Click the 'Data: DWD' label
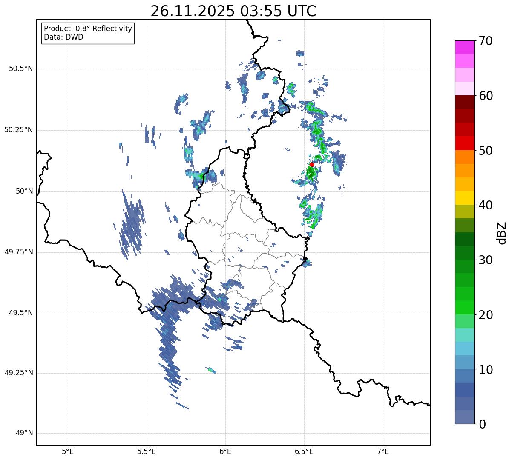Viewport: 512px width, 460px height. pos(63,37)
